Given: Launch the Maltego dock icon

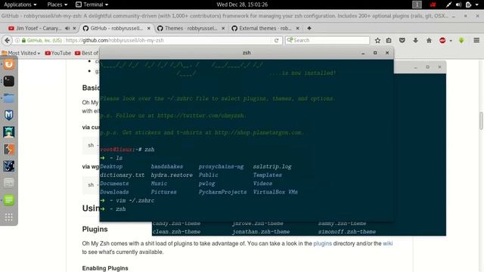Looking at the screenshot, I should point(8,166).
